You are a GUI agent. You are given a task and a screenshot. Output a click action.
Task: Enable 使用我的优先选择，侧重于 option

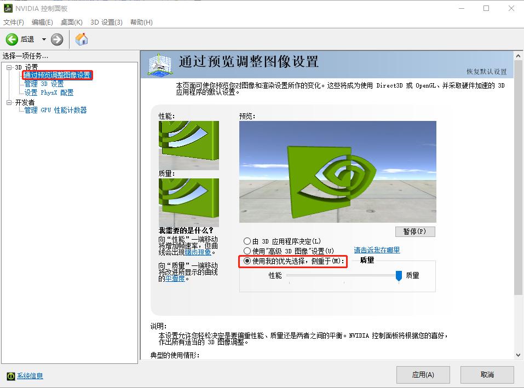coord(247,262)
